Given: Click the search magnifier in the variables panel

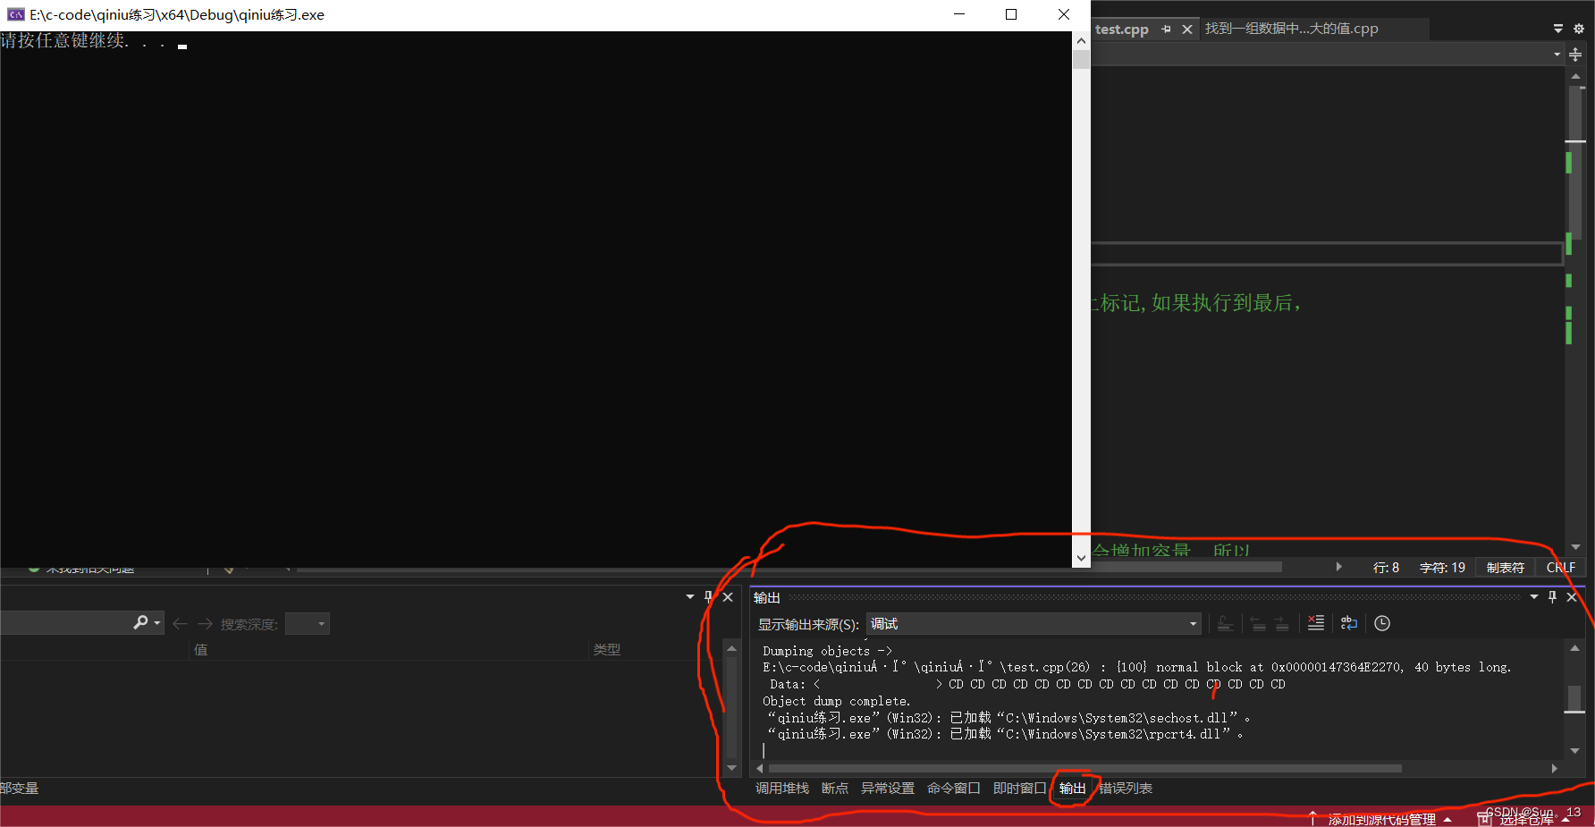Looking at the screenshot, I should click(140, 623).
